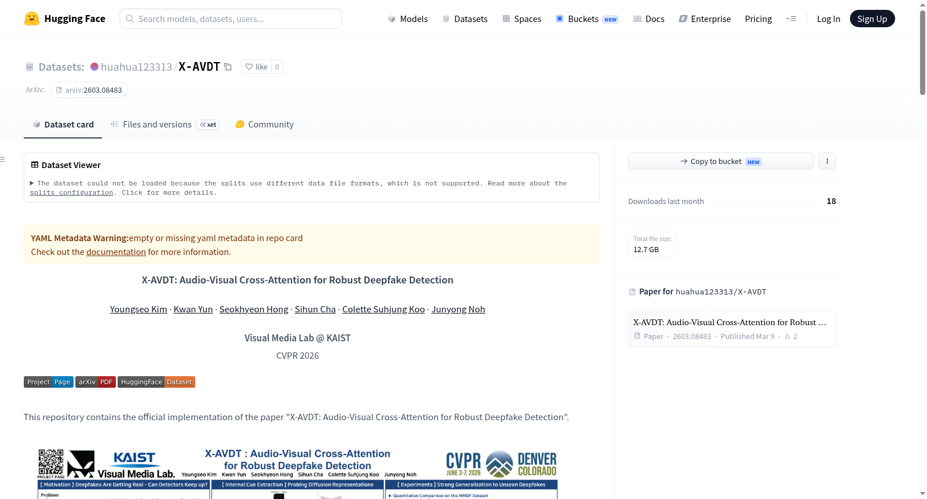Click the paper upvote triangle icon
This screenshot has height=499, width=927.
[x=787, y=336]
